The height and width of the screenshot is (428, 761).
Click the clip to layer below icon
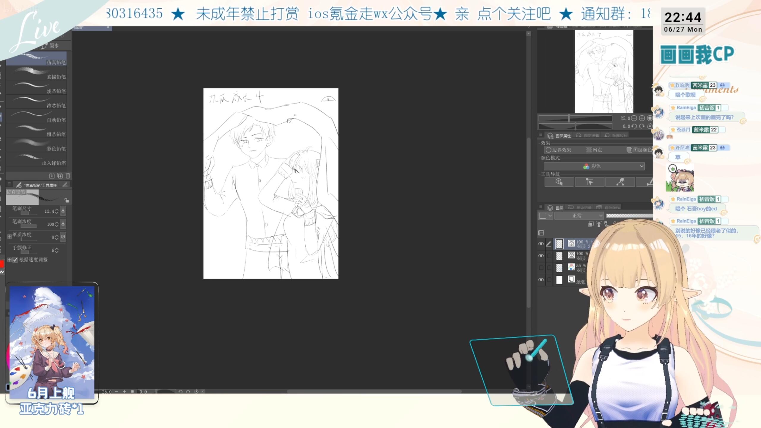[591, 224]
